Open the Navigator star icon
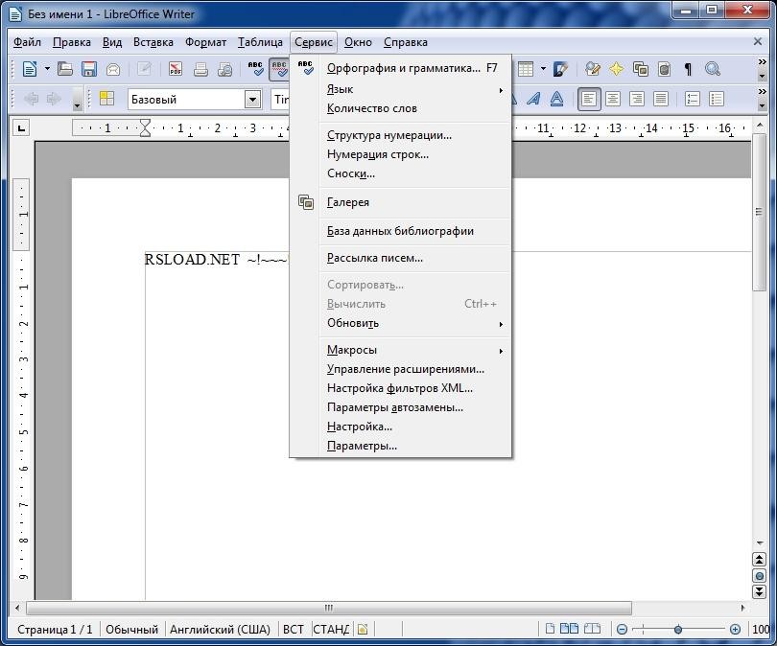 tap(617, 69)
